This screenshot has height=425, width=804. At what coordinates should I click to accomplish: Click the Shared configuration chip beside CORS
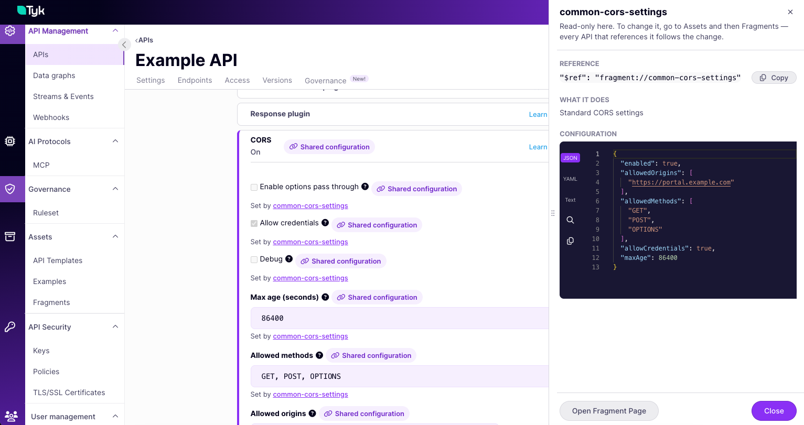[x=329, y=147]
